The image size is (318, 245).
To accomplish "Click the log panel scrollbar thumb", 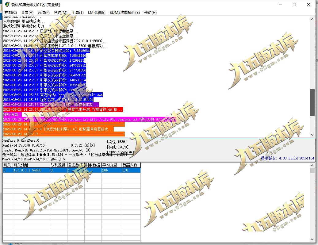I will (312, 103).
